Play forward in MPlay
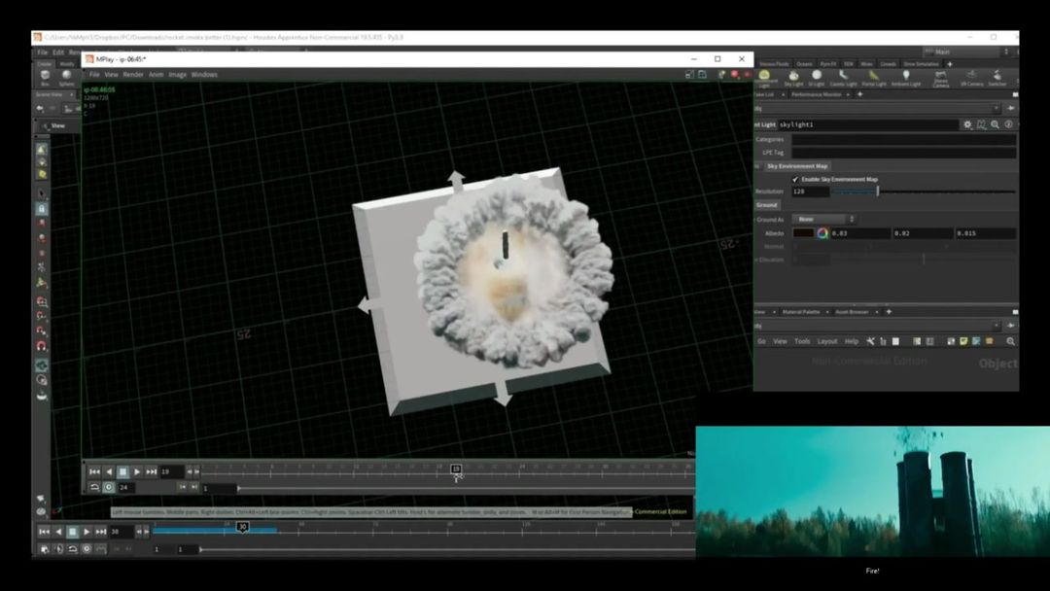Viewport: 1050px width, 591px height. coord(137,471)
